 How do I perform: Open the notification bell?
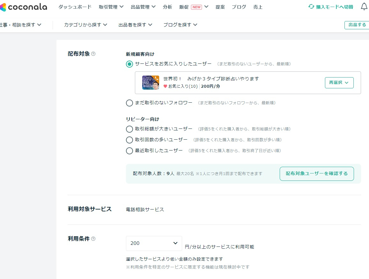(364, 6)
